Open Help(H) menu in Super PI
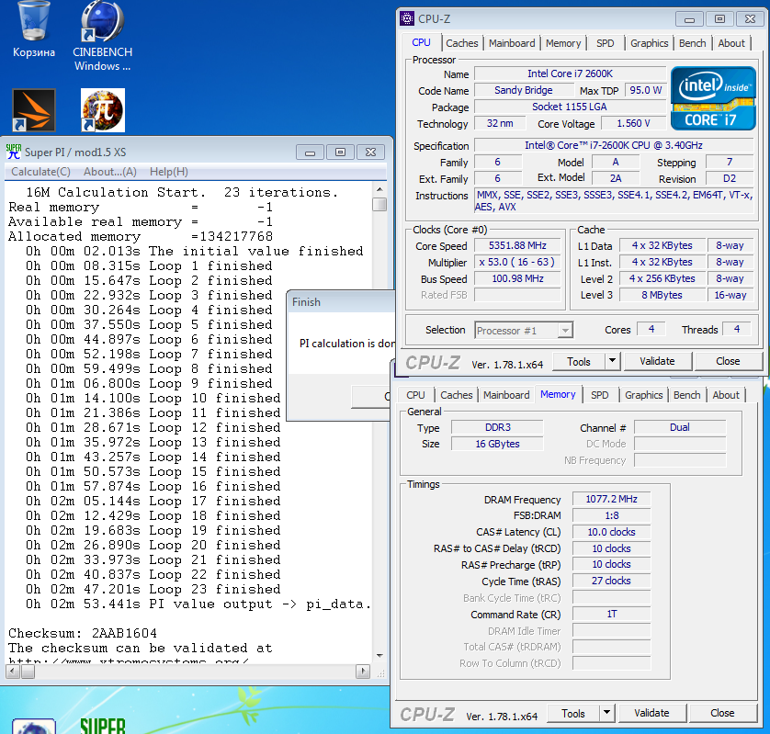 pos(168,172)
